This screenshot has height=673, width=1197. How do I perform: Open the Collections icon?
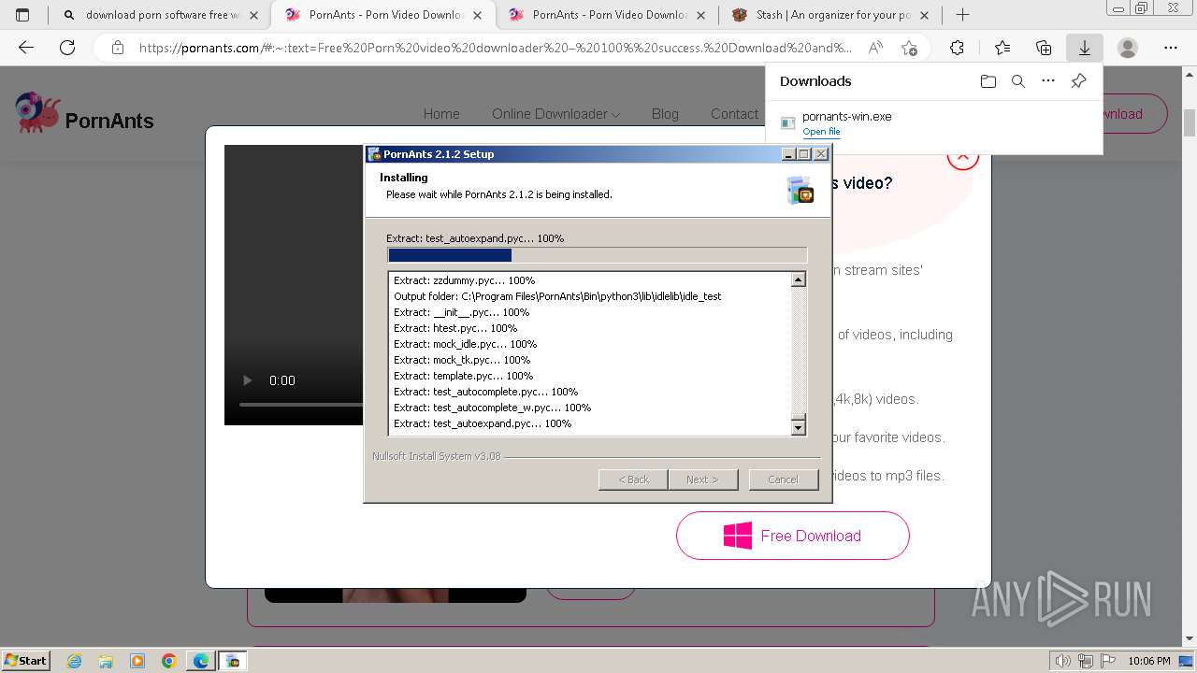click(1044, 48)
